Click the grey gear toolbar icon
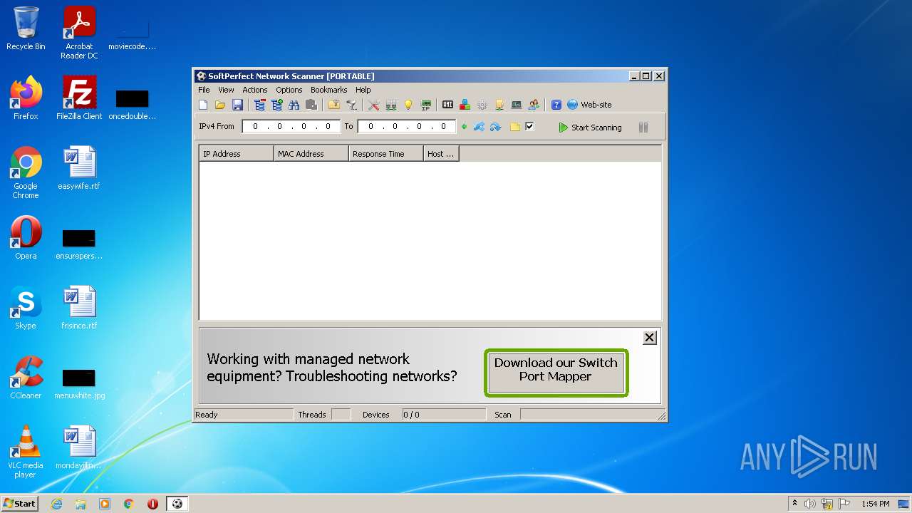912x513 pixels. coord(482,105)
